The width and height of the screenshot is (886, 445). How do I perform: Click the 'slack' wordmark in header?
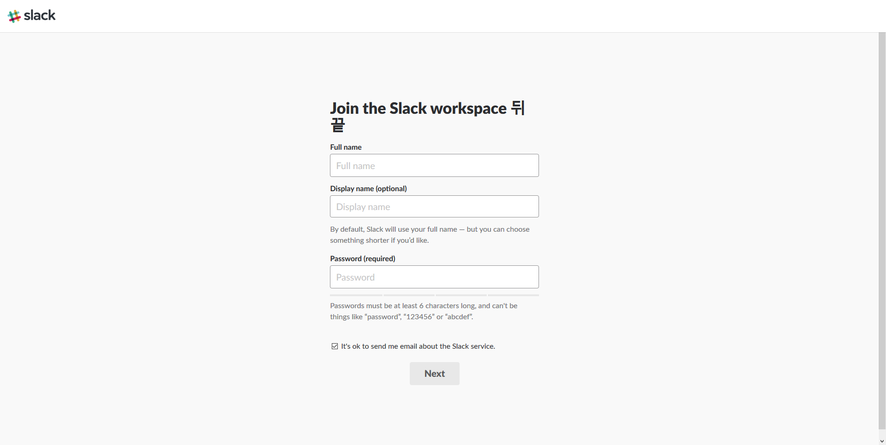click(40, 15)
